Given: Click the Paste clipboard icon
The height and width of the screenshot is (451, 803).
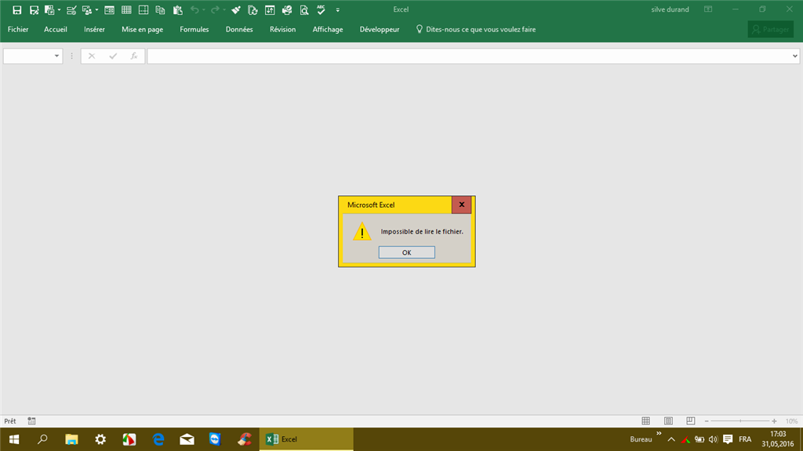Looking at the screenshot, I should 178,9.
